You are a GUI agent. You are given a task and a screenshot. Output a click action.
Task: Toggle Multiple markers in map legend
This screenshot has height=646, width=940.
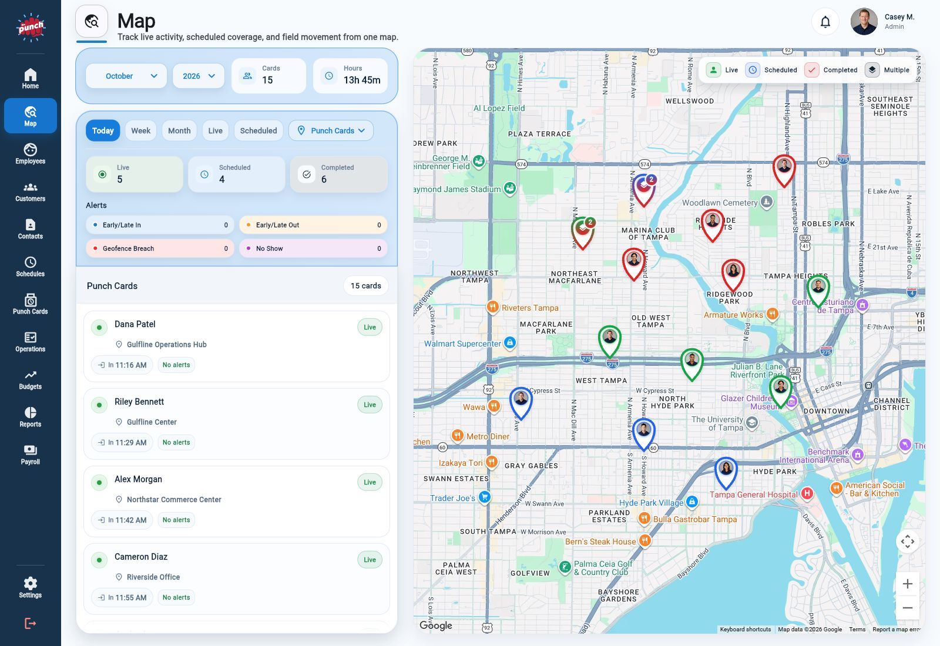887,70
